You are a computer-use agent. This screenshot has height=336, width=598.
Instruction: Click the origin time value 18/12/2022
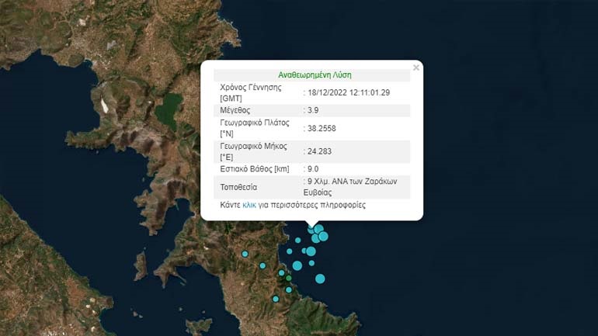point(349,92)
